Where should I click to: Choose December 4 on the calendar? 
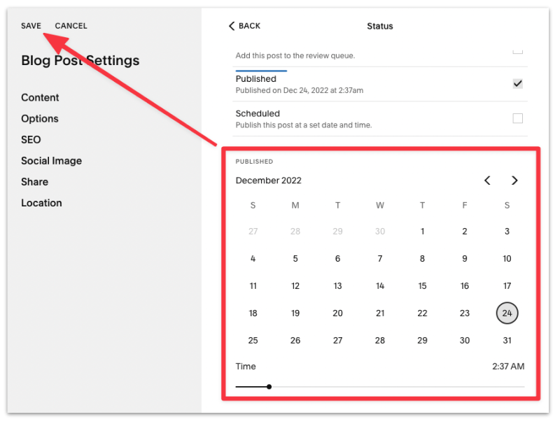point(253,258)
